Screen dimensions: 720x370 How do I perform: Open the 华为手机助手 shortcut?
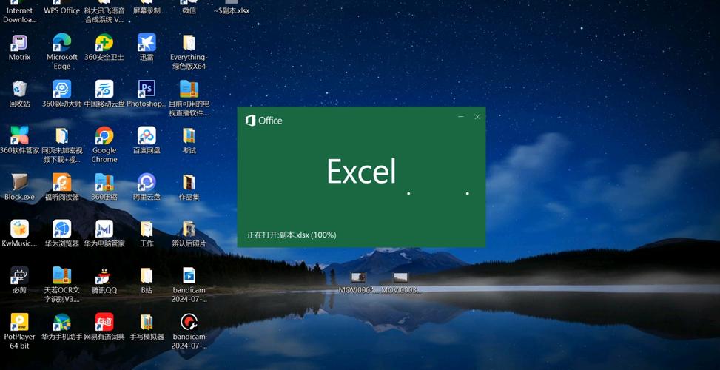coord(62,327)
